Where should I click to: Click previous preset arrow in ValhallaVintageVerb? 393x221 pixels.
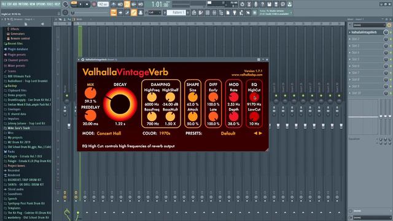click(255, 133)
